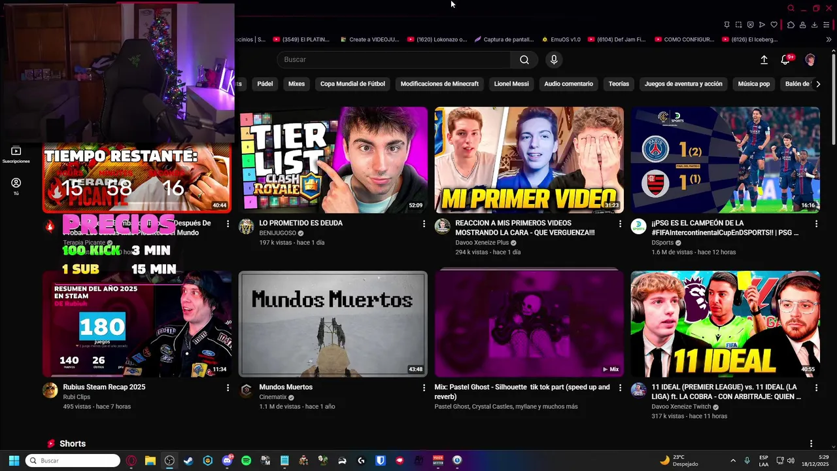The image size is (837, 471).
Task: Select the Teorías chip
Action: point(619,84)
